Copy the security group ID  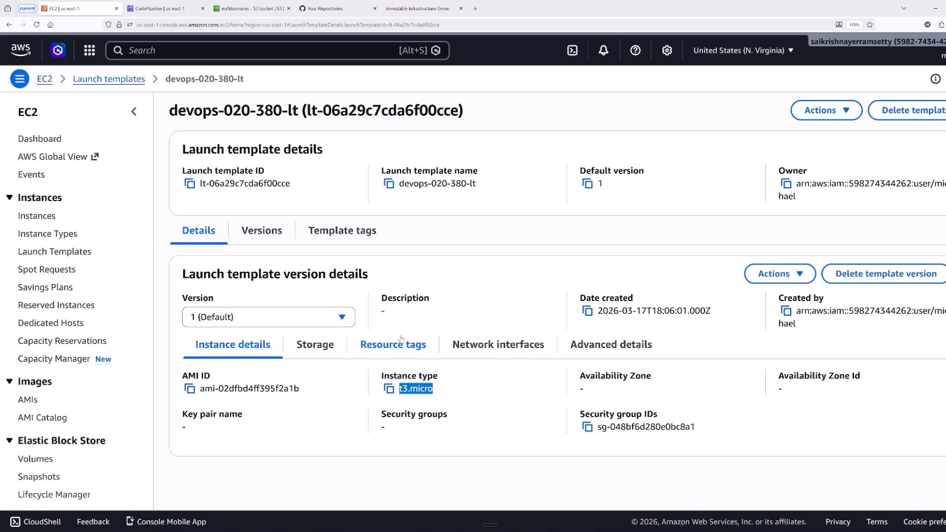pyautogui.click(x=587, y=427)
